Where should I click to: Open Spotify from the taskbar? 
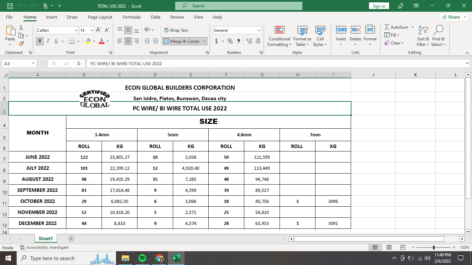(142, 258)
